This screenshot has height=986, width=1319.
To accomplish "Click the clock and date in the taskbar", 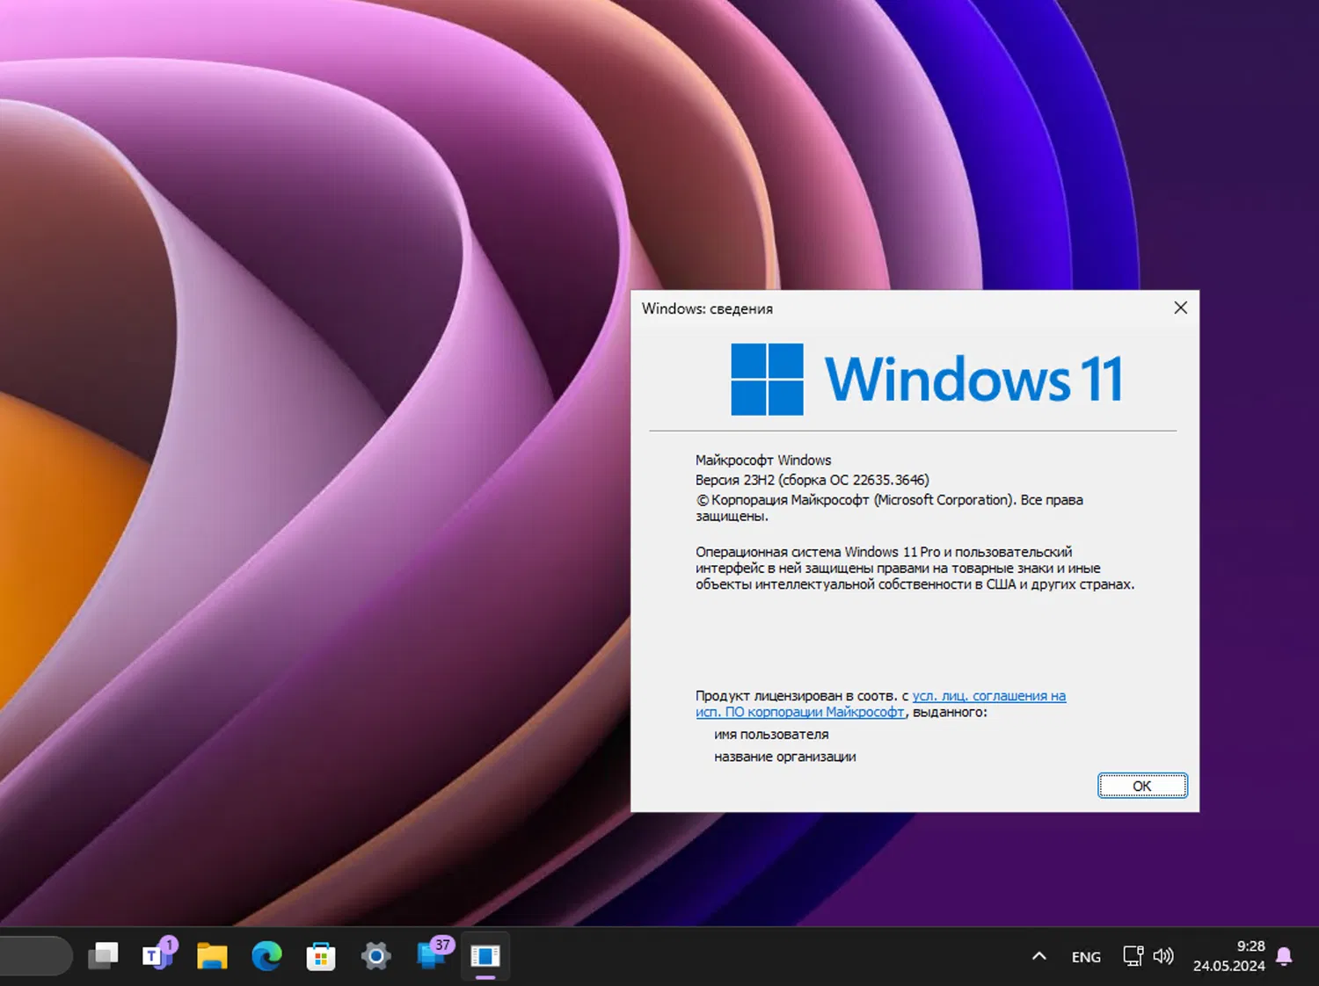I will [x=1231, y=955].
